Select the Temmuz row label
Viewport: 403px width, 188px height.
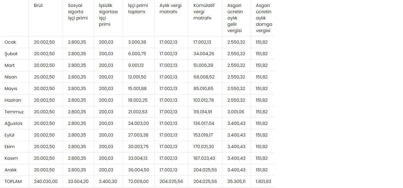tap(14, 112)
